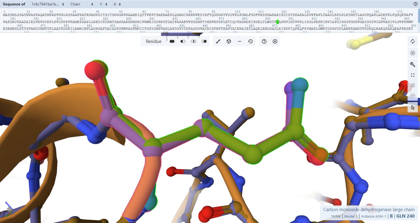This screenshot has width=420, height=223.
Task: Toggle expanded viewport fullscreen icon
Action: [413, 75]
